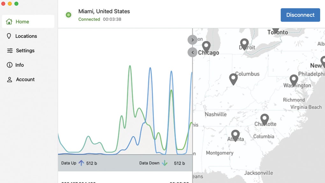
Task: Click the Locations pin icon in sidebar
Action: [x=9, y=36]
